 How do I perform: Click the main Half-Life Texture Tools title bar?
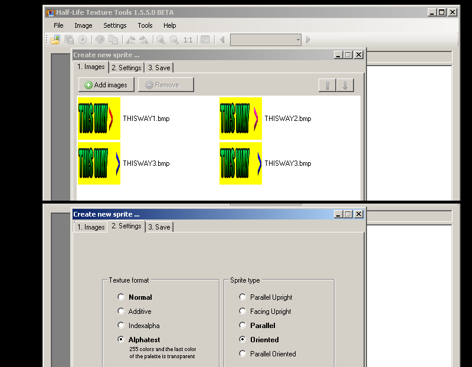tap(251, 12)
